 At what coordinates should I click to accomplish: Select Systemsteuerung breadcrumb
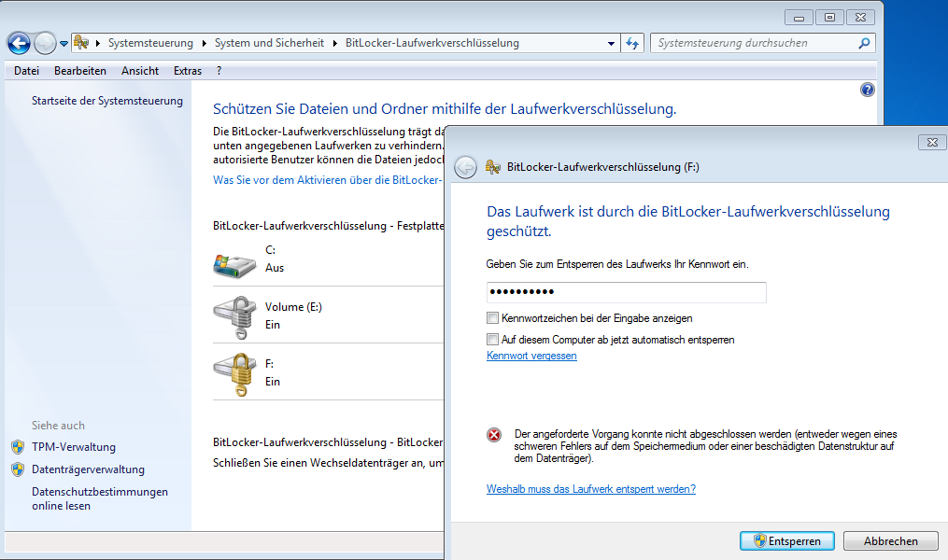[150, 43]
